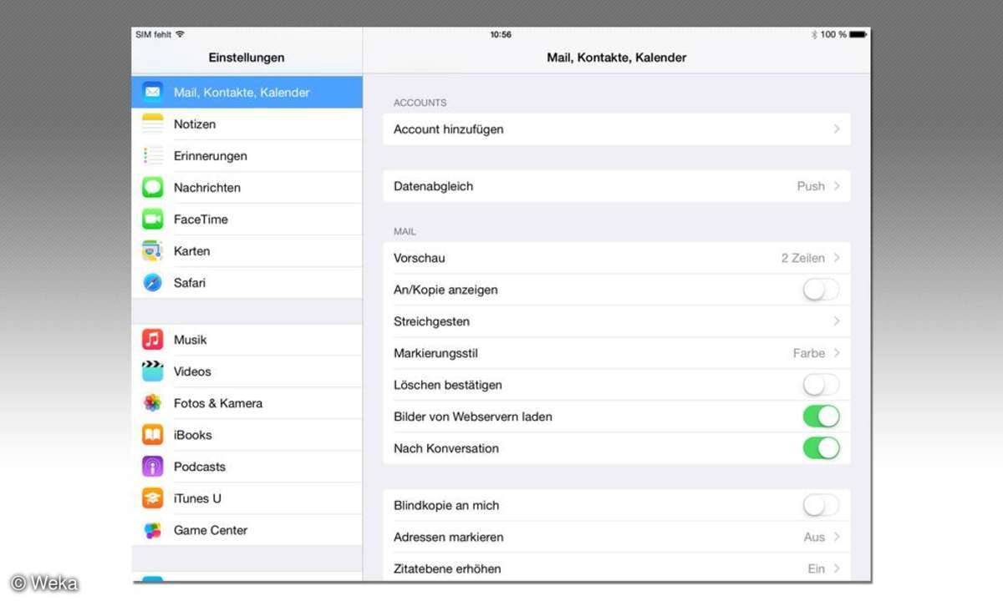The width and height of the screenshot is (1003, 601).
Task: Tap the 2 Zeilen value text
Action: coord(803,258)
